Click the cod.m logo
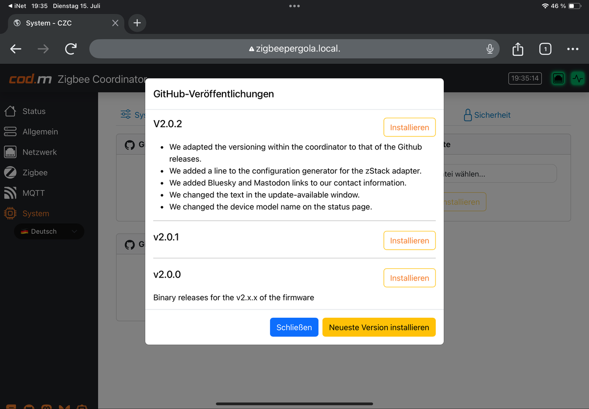The width and height of the screenshot is (589, 409). pyautogui.click(x=30, y=79)
